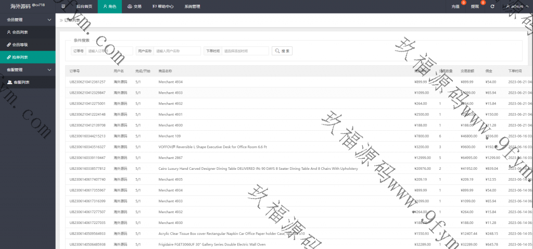Click the double-arrow icon beside the 订单列表 breadcrumb
The height and width of the screenshot is (249, 533).
61,20
